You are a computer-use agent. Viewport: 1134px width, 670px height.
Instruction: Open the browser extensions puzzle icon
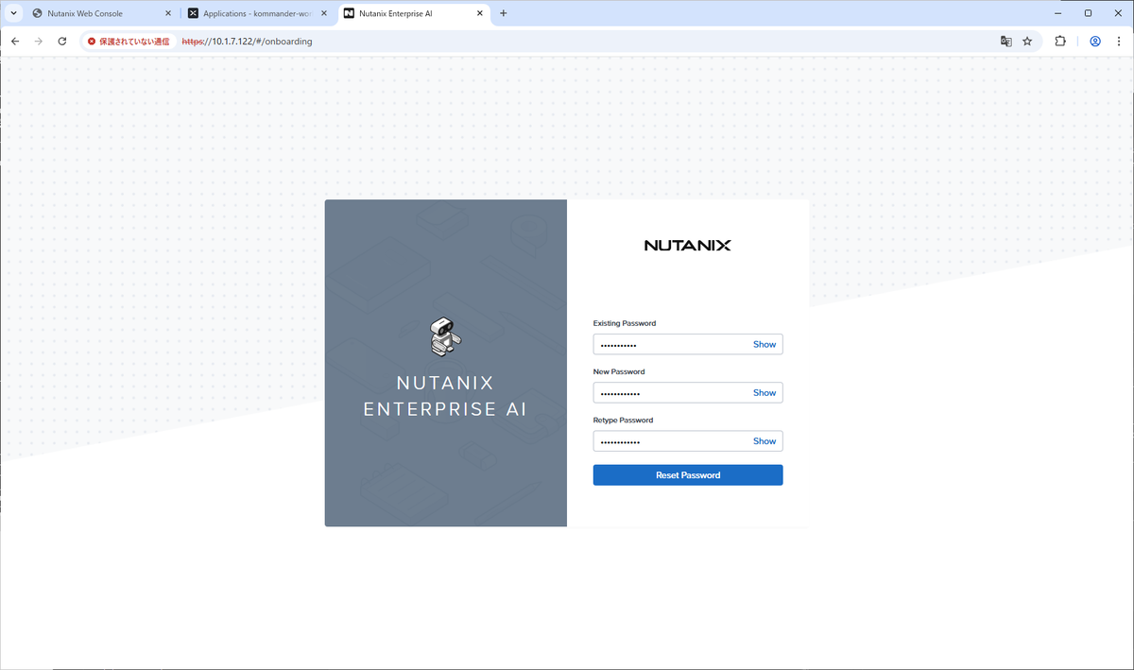pos(1060,42)
